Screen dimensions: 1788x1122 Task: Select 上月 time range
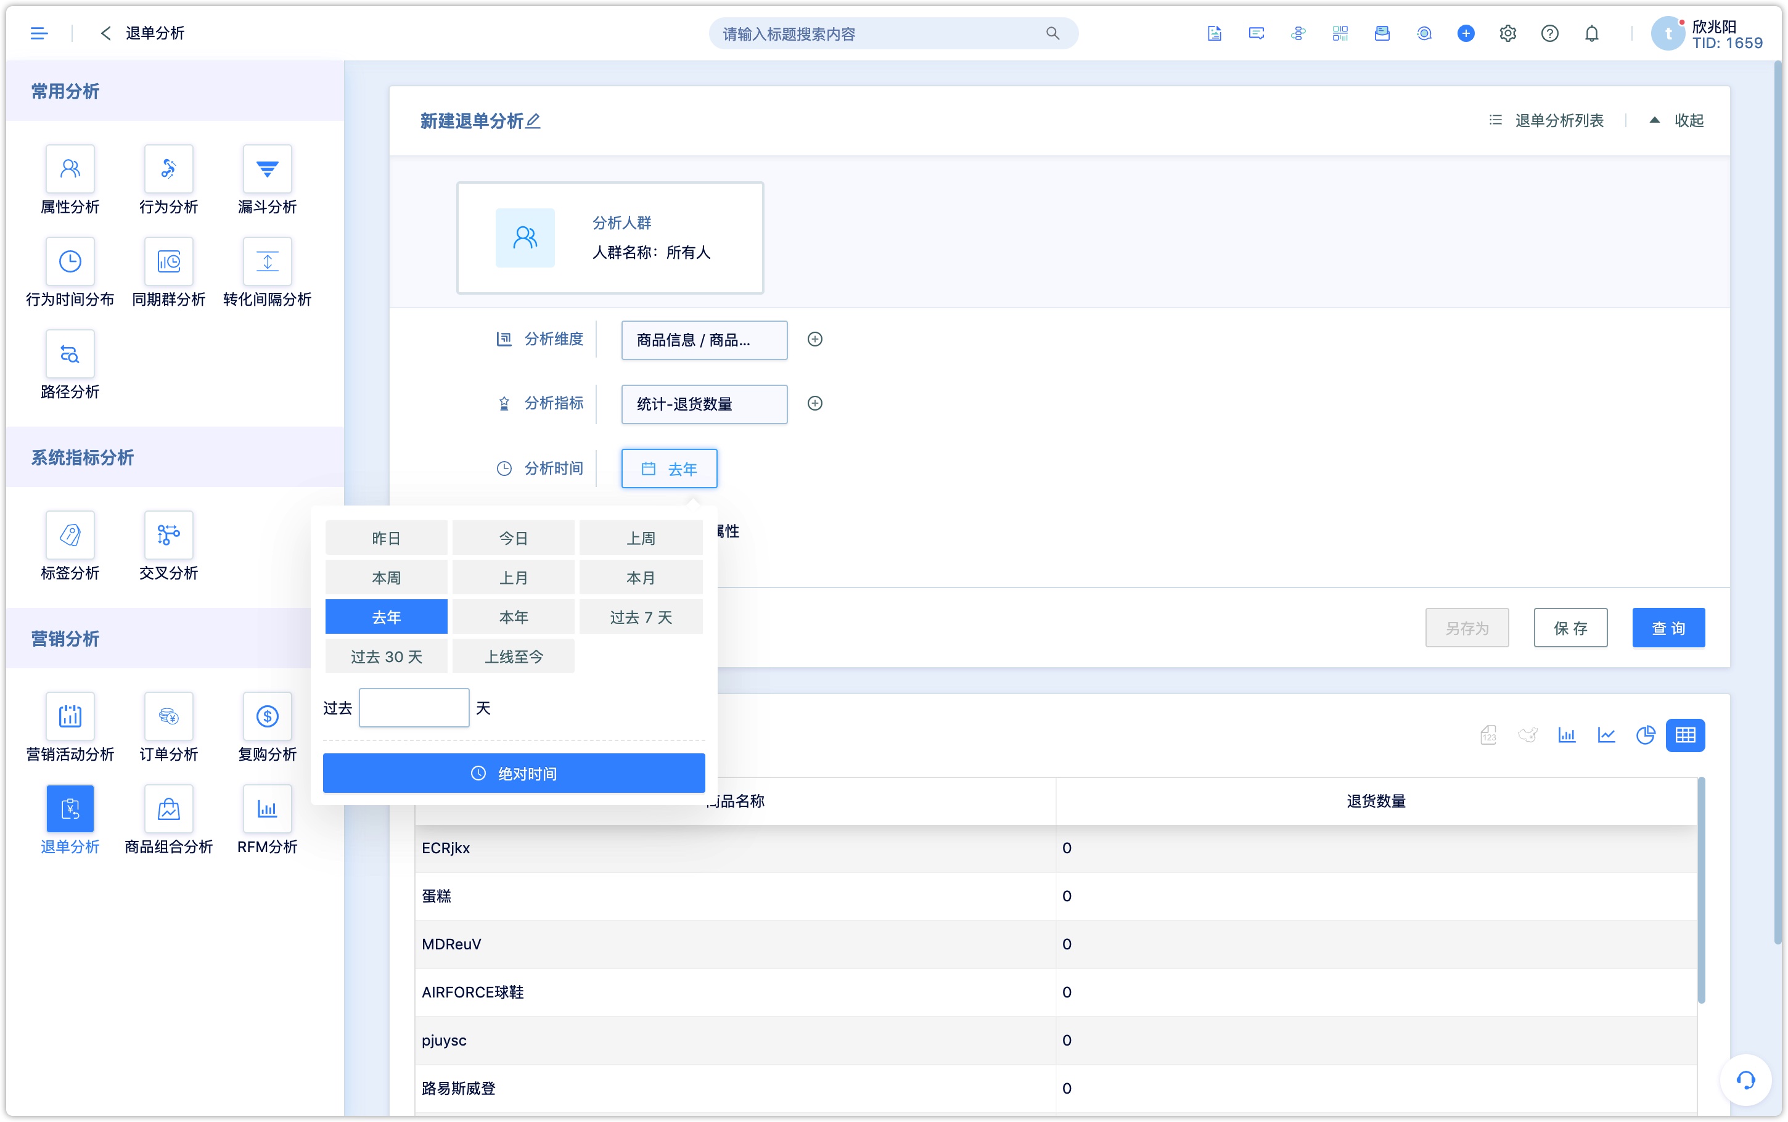point(512,577)
